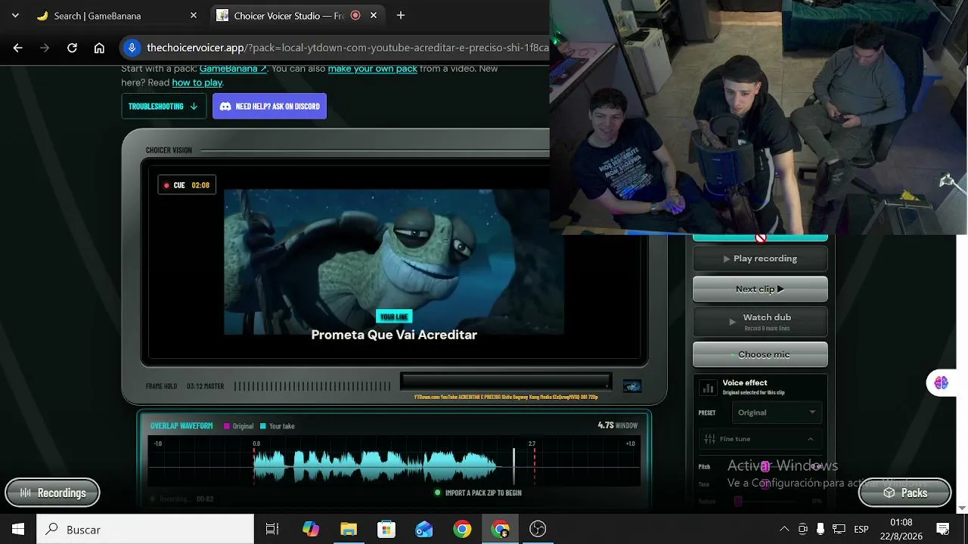968x544 pixels.
Task: Click Need Help? Ask on Discord button
Action: point(269,107)
